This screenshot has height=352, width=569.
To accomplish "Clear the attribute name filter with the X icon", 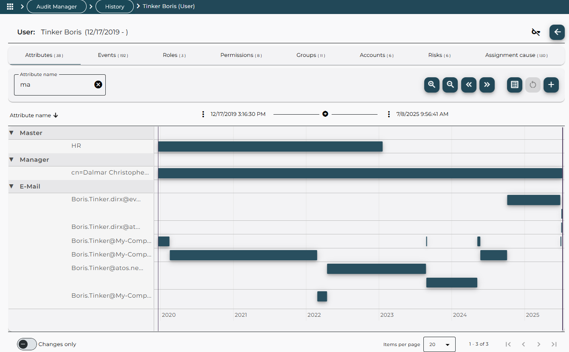I will (98, 84).
